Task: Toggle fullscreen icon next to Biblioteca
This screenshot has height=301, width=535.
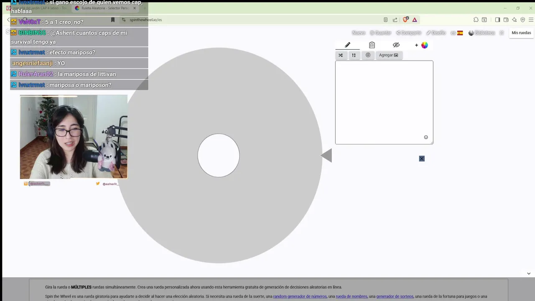Action: click(x=502, y=33)
